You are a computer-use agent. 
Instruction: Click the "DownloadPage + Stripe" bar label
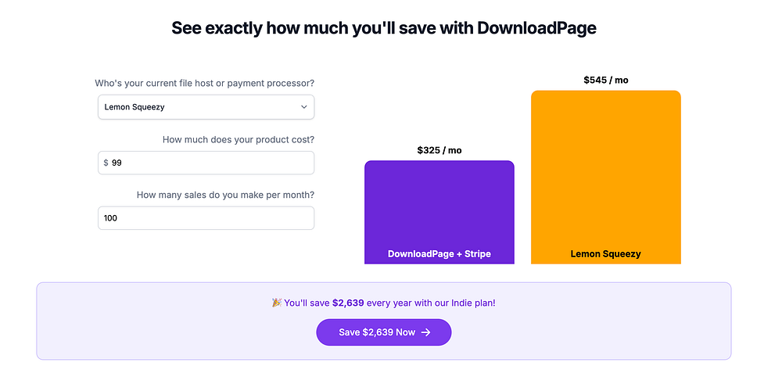pyautogui.click(x=439, y=254)
